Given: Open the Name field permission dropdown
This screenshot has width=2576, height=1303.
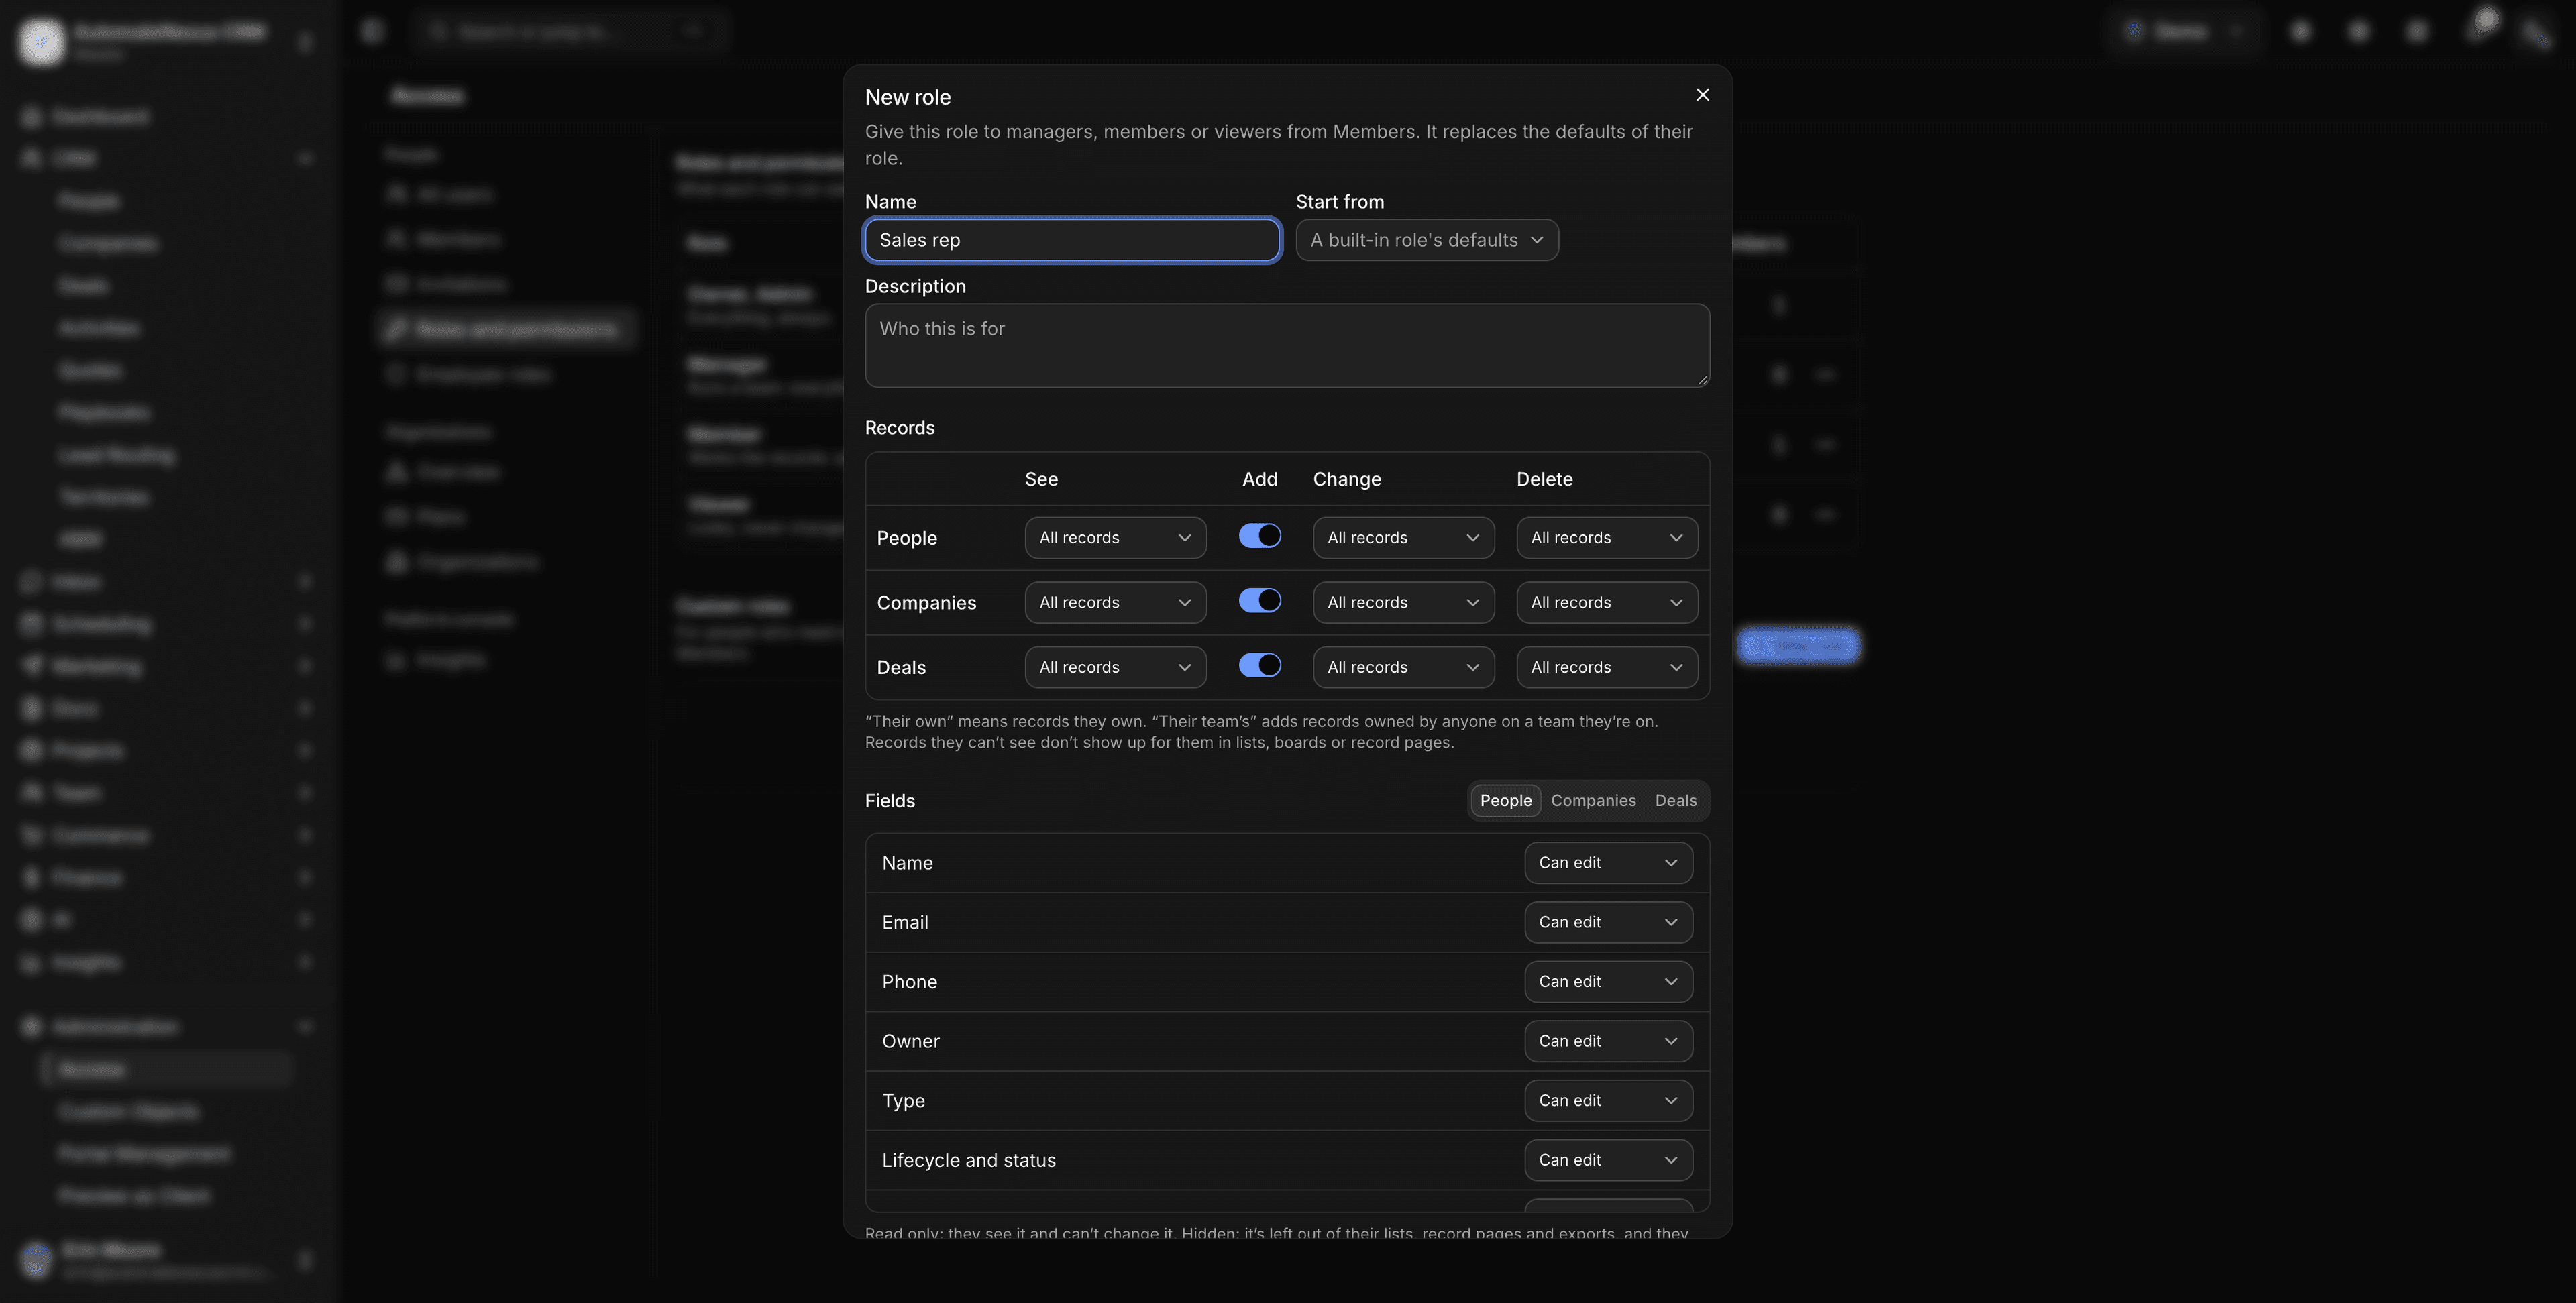Looking at the screenshot, I should coord(1608,863).
